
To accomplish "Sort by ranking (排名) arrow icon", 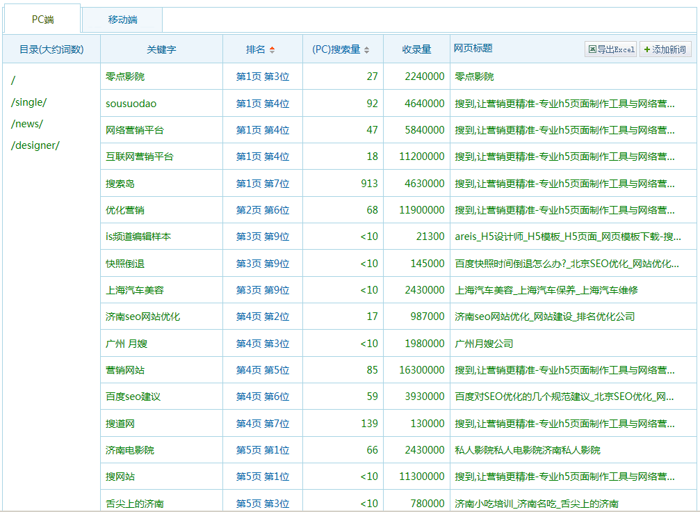I will pos(272,50).
